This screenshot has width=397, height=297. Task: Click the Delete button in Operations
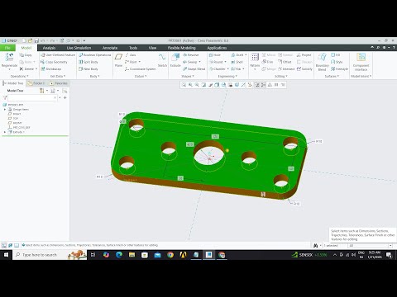tap(28, 68)
